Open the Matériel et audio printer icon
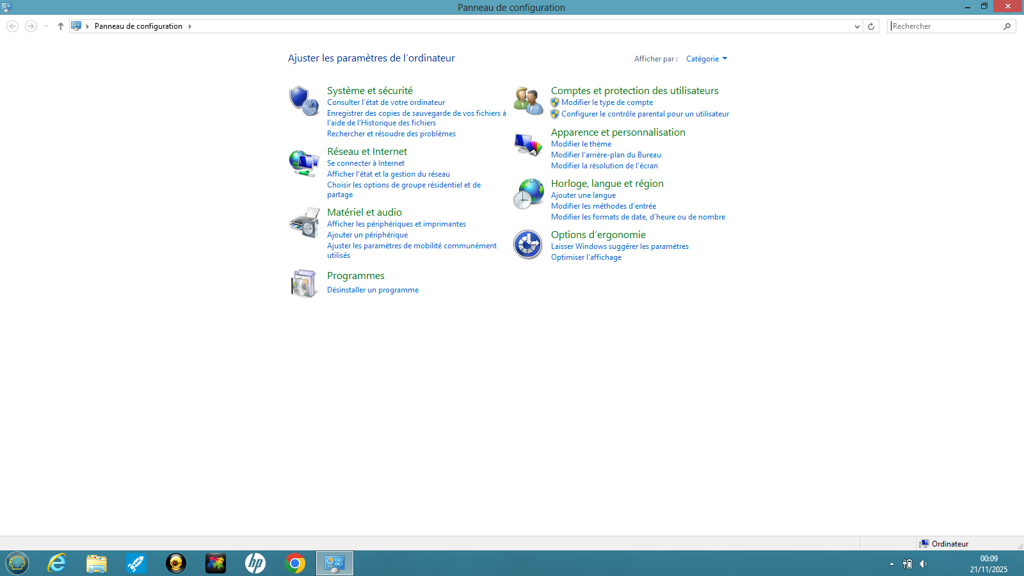 [x=303, y=223]
